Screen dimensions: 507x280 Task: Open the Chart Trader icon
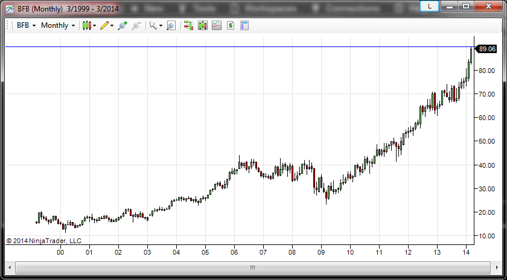(x=188, y=25)
